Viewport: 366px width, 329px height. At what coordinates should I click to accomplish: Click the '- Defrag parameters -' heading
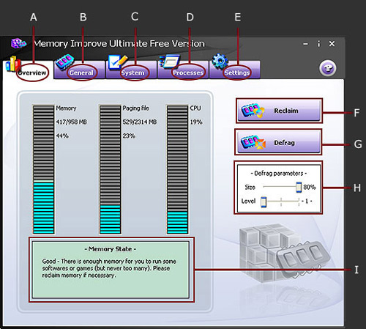pyautogui.click(x=279, y=174)
